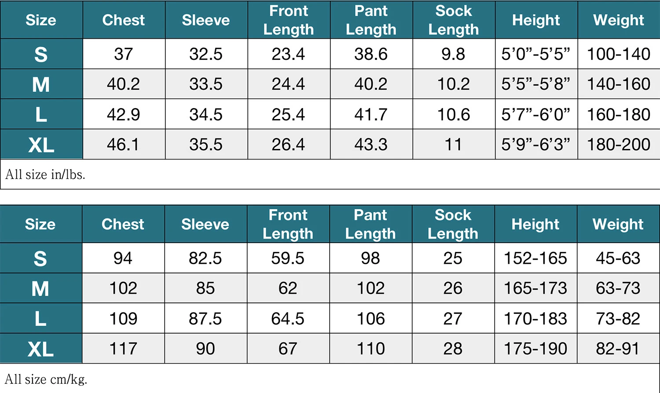Click the 63-73 weight range cell

618,288
